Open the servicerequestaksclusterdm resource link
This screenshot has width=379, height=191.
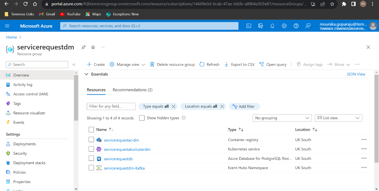pos(127,150)
